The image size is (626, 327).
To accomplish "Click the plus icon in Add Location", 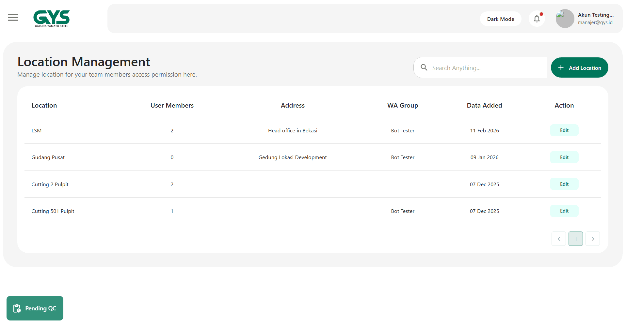I will pos(561,67).
